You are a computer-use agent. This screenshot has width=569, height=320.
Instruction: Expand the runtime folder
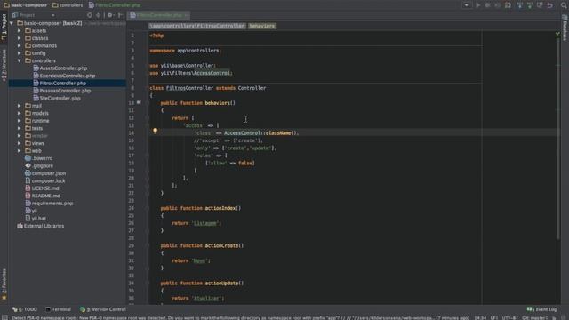[x=20, y=121]
